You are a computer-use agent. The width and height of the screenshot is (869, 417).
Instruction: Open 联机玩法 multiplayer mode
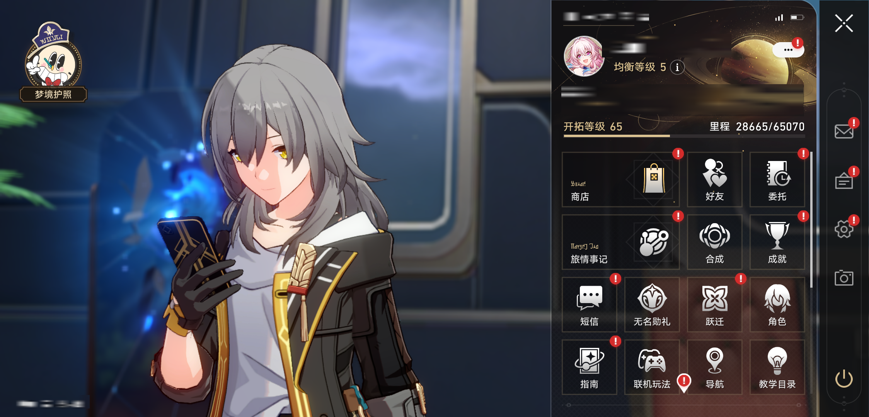click(x=652, y=367)
